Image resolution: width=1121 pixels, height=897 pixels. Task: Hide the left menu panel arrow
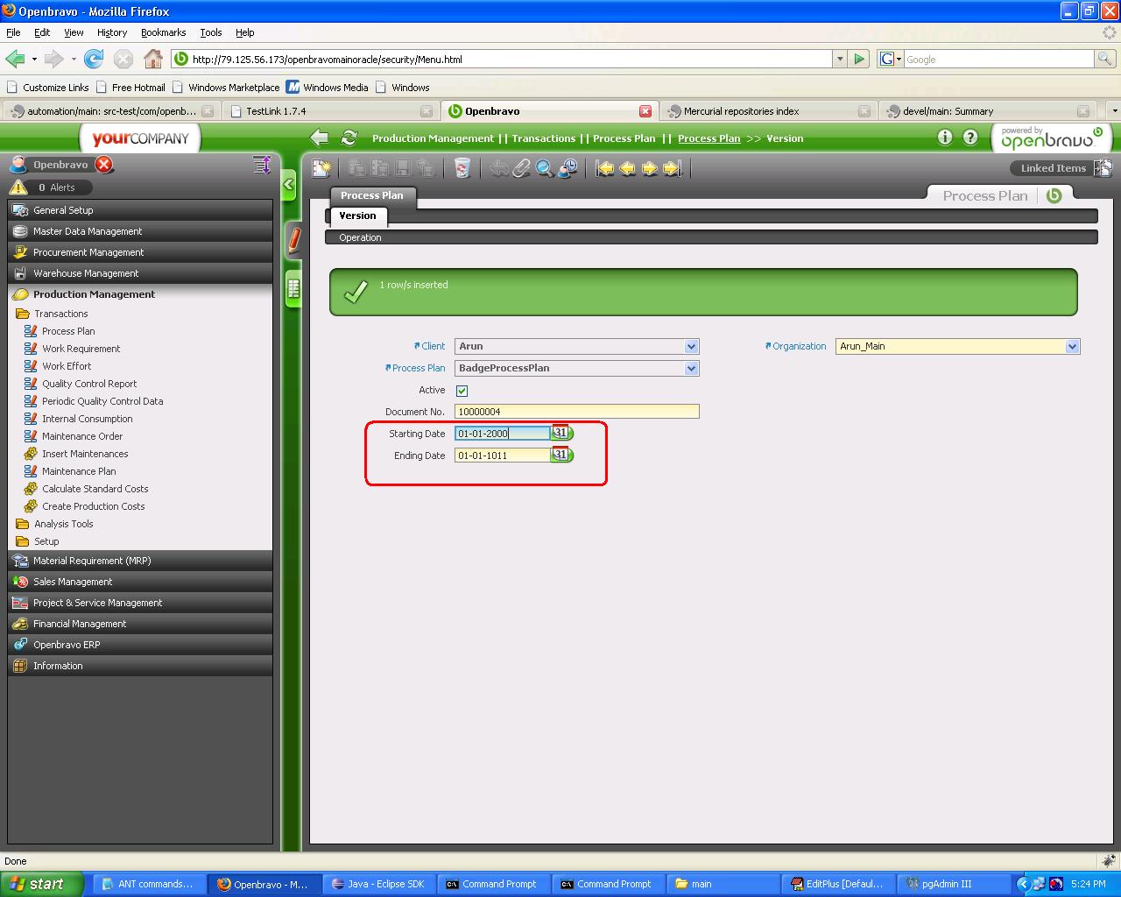tap(289, 185)
